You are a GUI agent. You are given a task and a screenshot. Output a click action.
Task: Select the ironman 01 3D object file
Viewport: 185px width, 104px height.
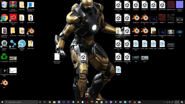point(153,5)
